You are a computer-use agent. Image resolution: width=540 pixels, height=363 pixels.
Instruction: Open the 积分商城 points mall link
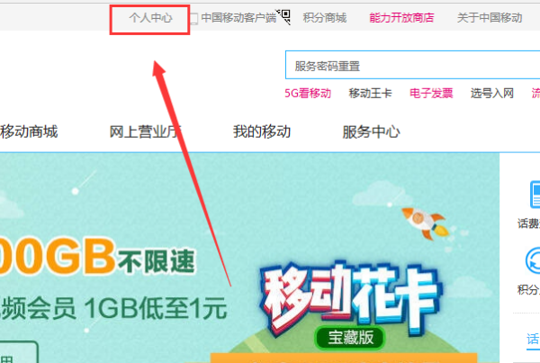tap(324, 18)
